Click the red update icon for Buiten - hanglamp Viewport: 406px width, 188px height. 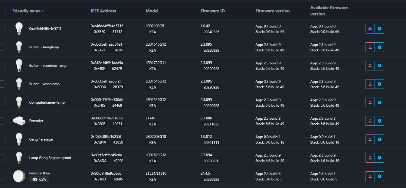click(x=370, y=47)
